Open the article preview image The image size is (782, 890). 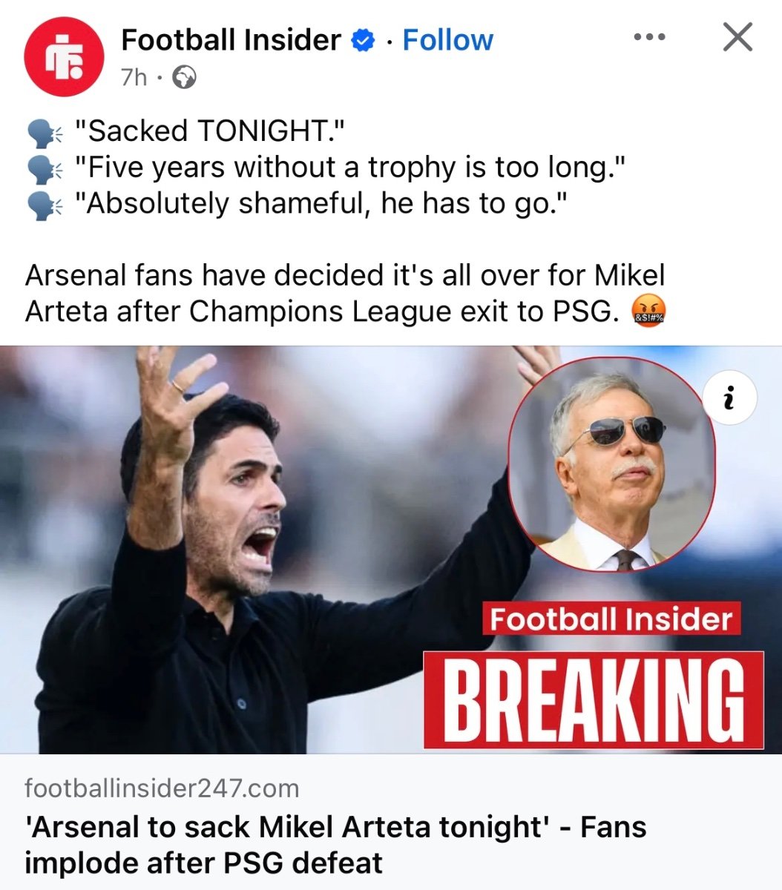coord(391,550)
